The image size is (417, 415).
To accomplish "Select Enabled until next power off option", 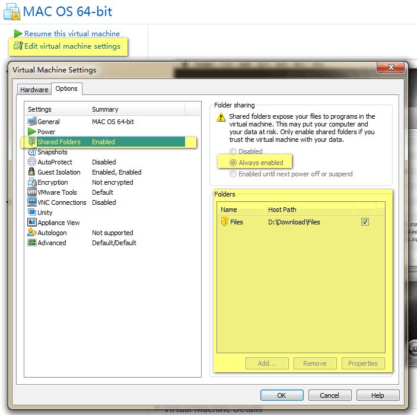I will click(233, 174).
